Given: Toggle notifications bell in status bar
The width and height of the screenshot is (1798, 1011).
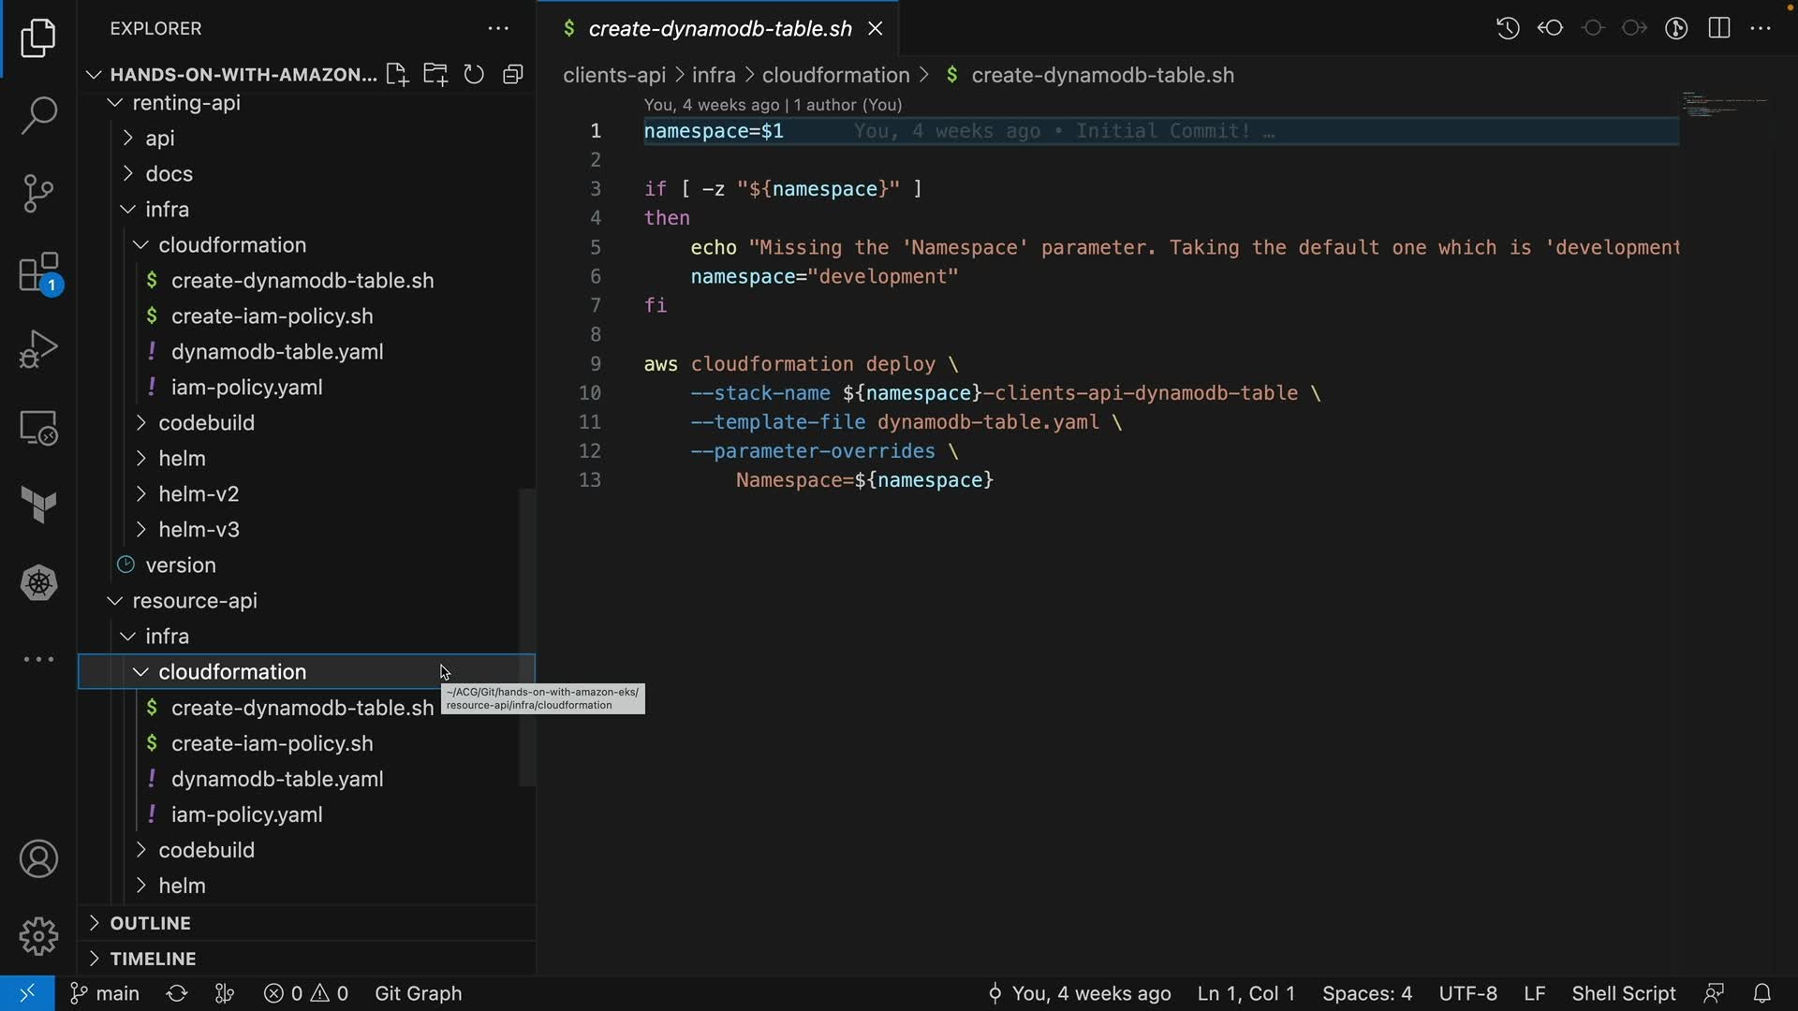Looking at the screenshot, I should (1761, 993).
